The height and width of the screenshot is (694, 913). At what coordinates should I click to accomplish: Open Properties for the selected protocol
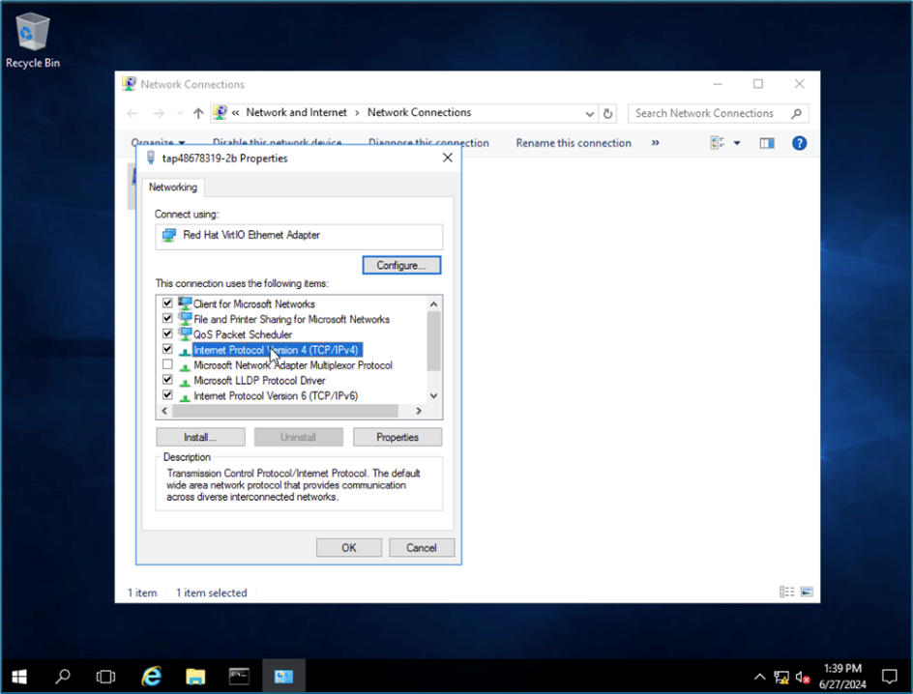[397, 437]
